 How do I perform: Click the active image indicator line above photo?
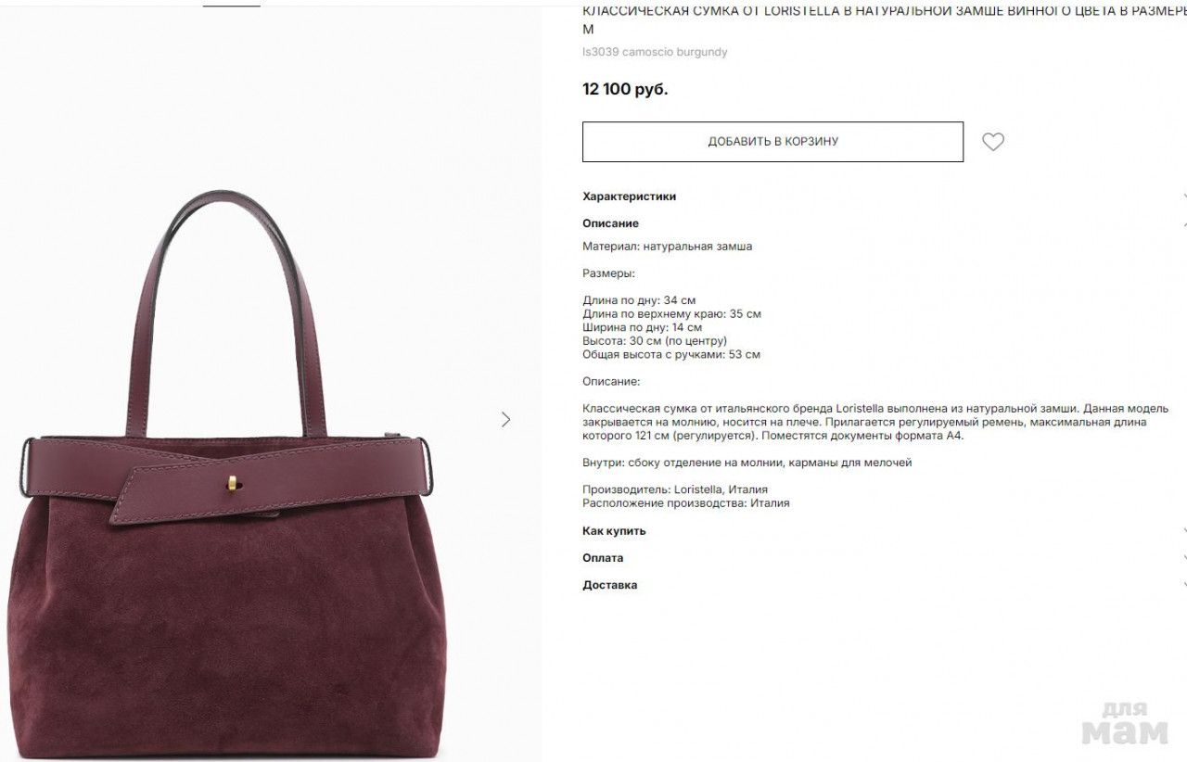click(232, 6)
